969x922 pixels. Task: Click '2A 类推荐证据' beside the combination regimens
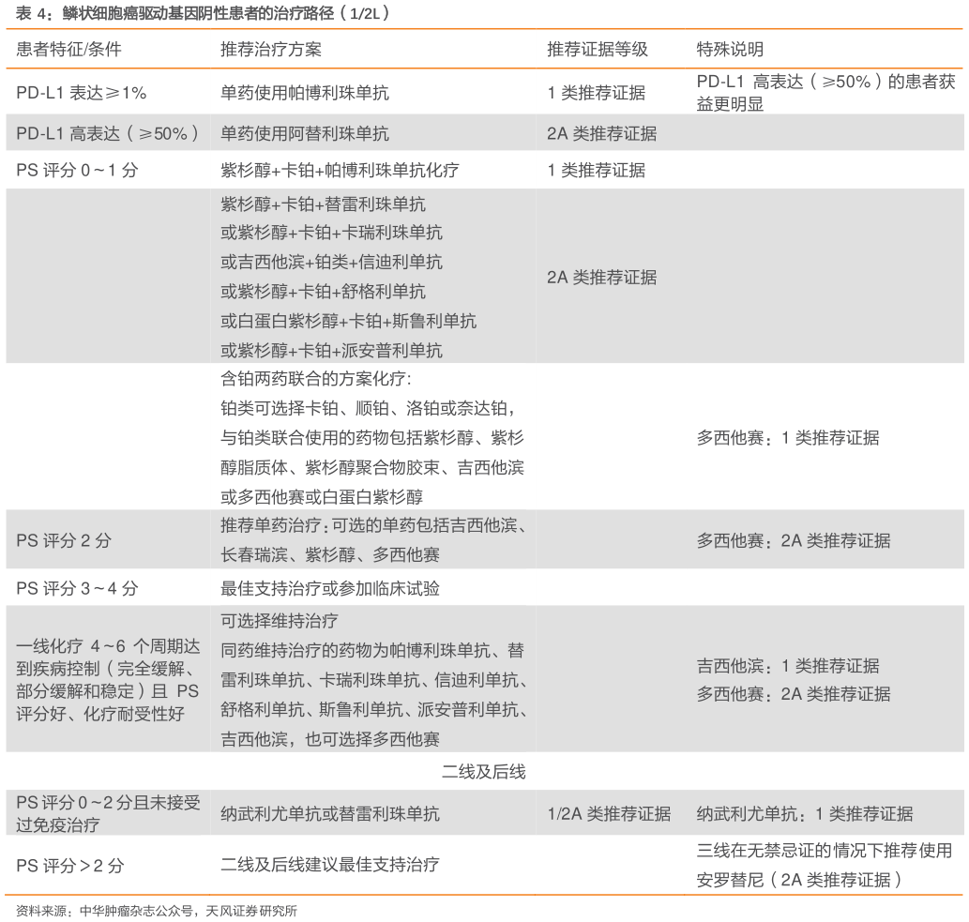pyautogui.click(x=601, y=278)
